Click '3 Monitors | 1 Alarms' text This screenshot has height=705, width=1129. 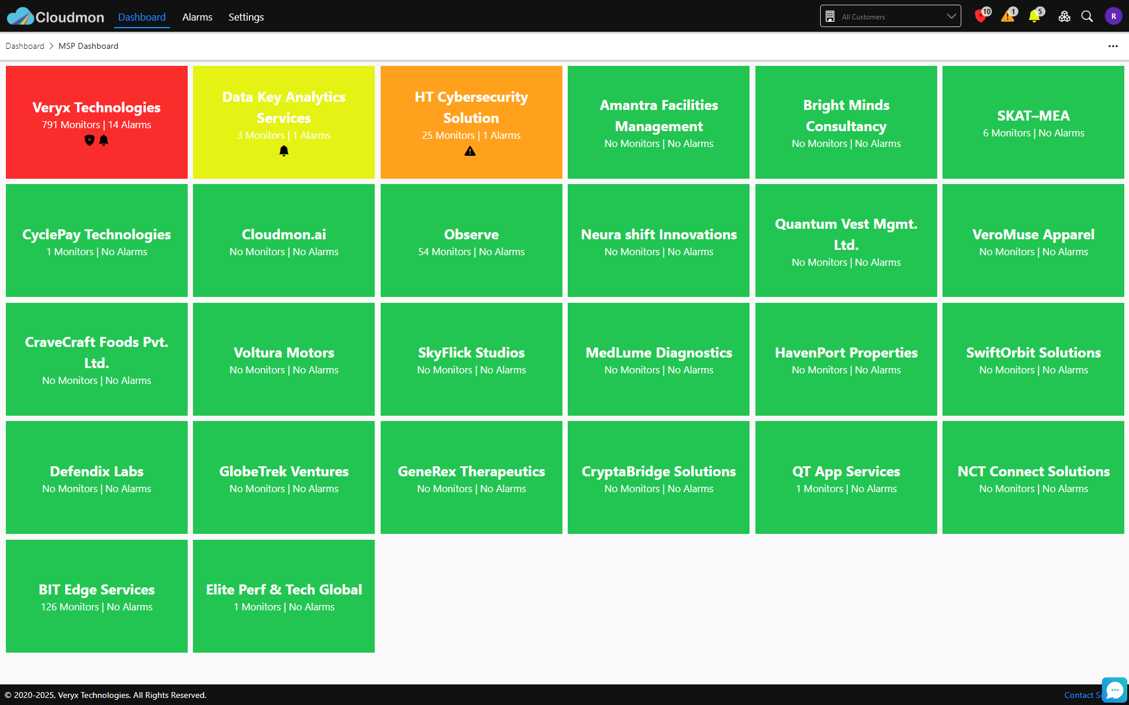(x=284, y=135)
